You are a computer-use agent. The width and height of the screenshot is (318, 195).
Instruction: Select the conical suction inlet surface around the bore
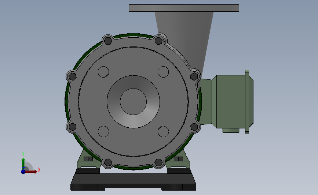tap(133, 122)
